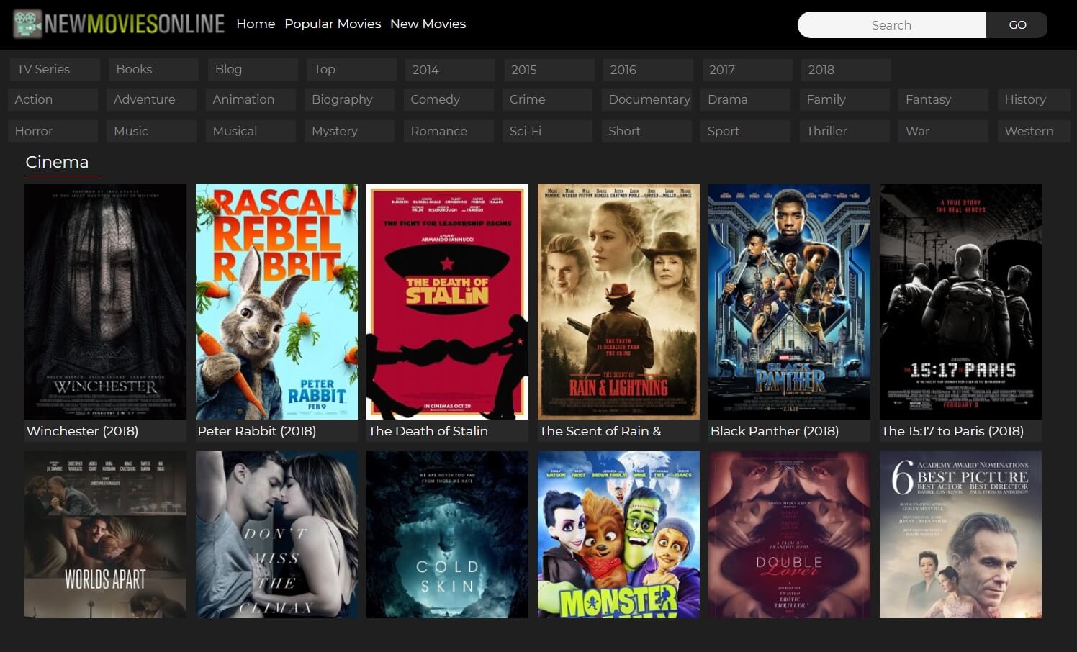Focus the Search input field
1077x652 pixels.
click(891, 24)
